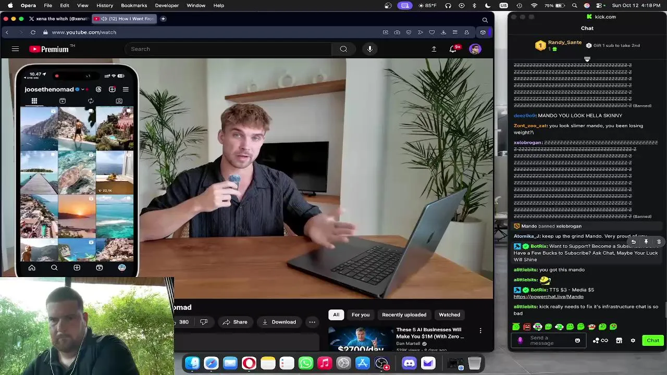The image size is (667, 375).
Task: Click the Opera snapshot camera icon
Action: point(397,32)
